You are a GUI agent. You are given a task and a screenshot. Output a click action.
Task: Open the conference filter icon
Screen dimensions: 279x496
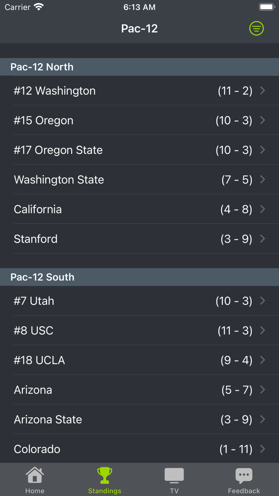[x=256, y=28]
